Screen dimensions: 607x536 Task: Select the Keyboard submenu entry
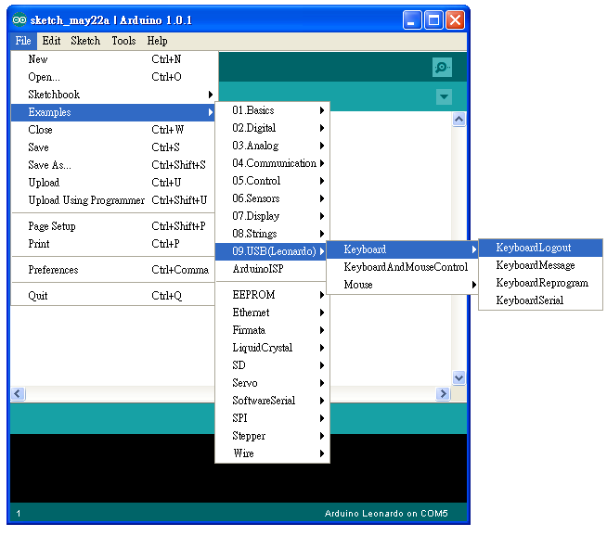pyautogui.click(x=403, y=249)
